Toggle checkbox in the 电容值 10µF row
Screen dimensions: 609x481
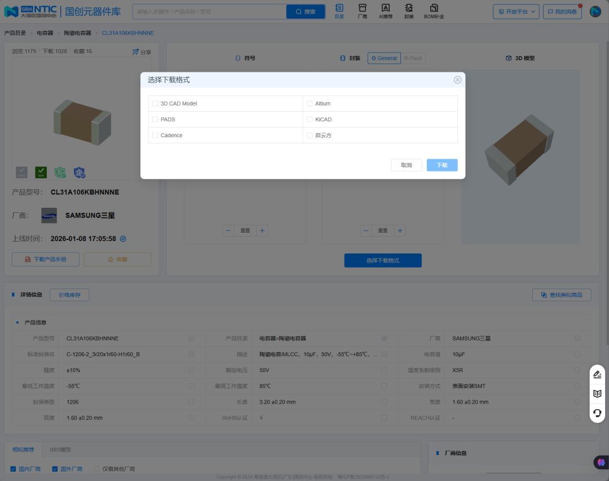click(x=577, y=354)
